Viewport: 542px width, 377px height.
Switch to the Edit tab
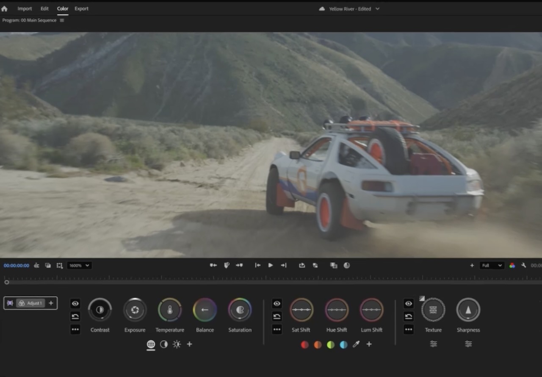44,8
